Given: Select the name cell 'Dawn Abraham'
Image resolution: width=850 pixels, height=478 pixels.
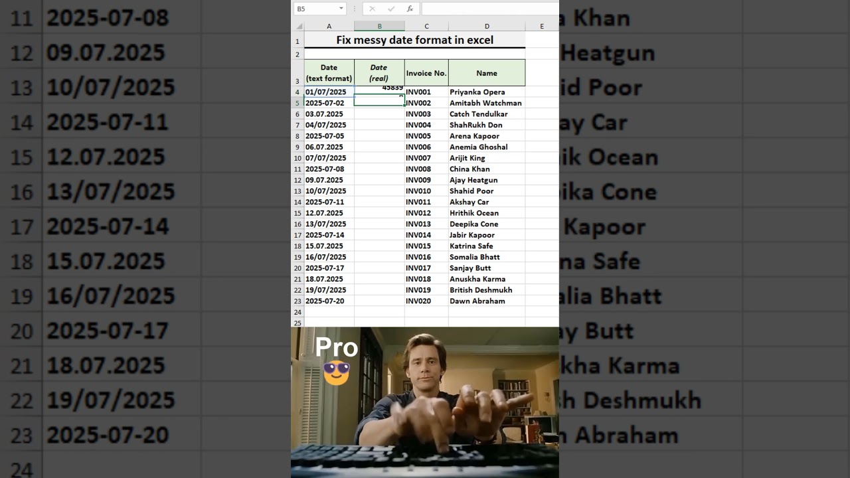Looking at the screenshot, I should (x=487, y=301).
